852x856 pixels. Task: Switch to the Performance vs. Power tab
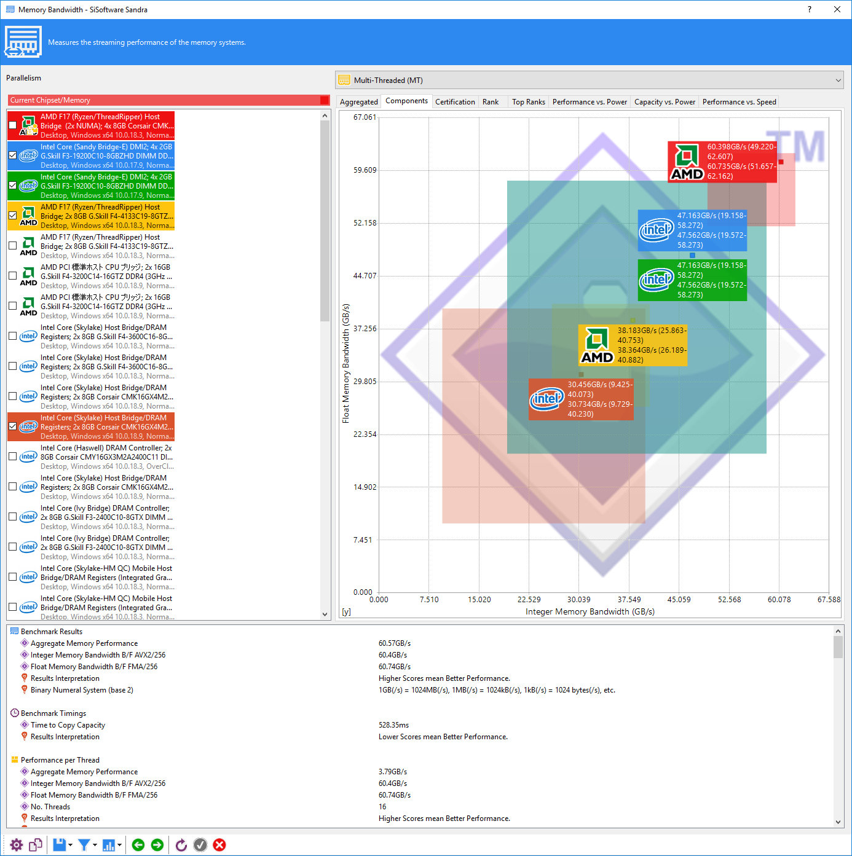(x=590, y=102)
